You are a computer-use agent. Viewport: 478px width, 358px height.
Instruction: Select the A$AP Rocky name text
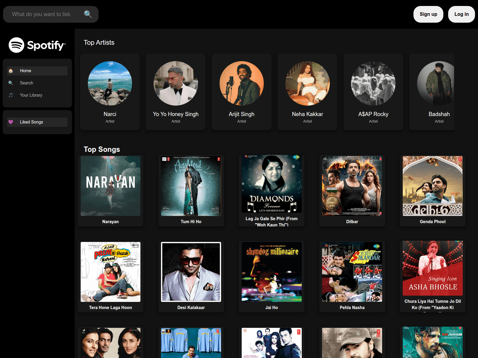pyautogui.click(x=373, y=114)
